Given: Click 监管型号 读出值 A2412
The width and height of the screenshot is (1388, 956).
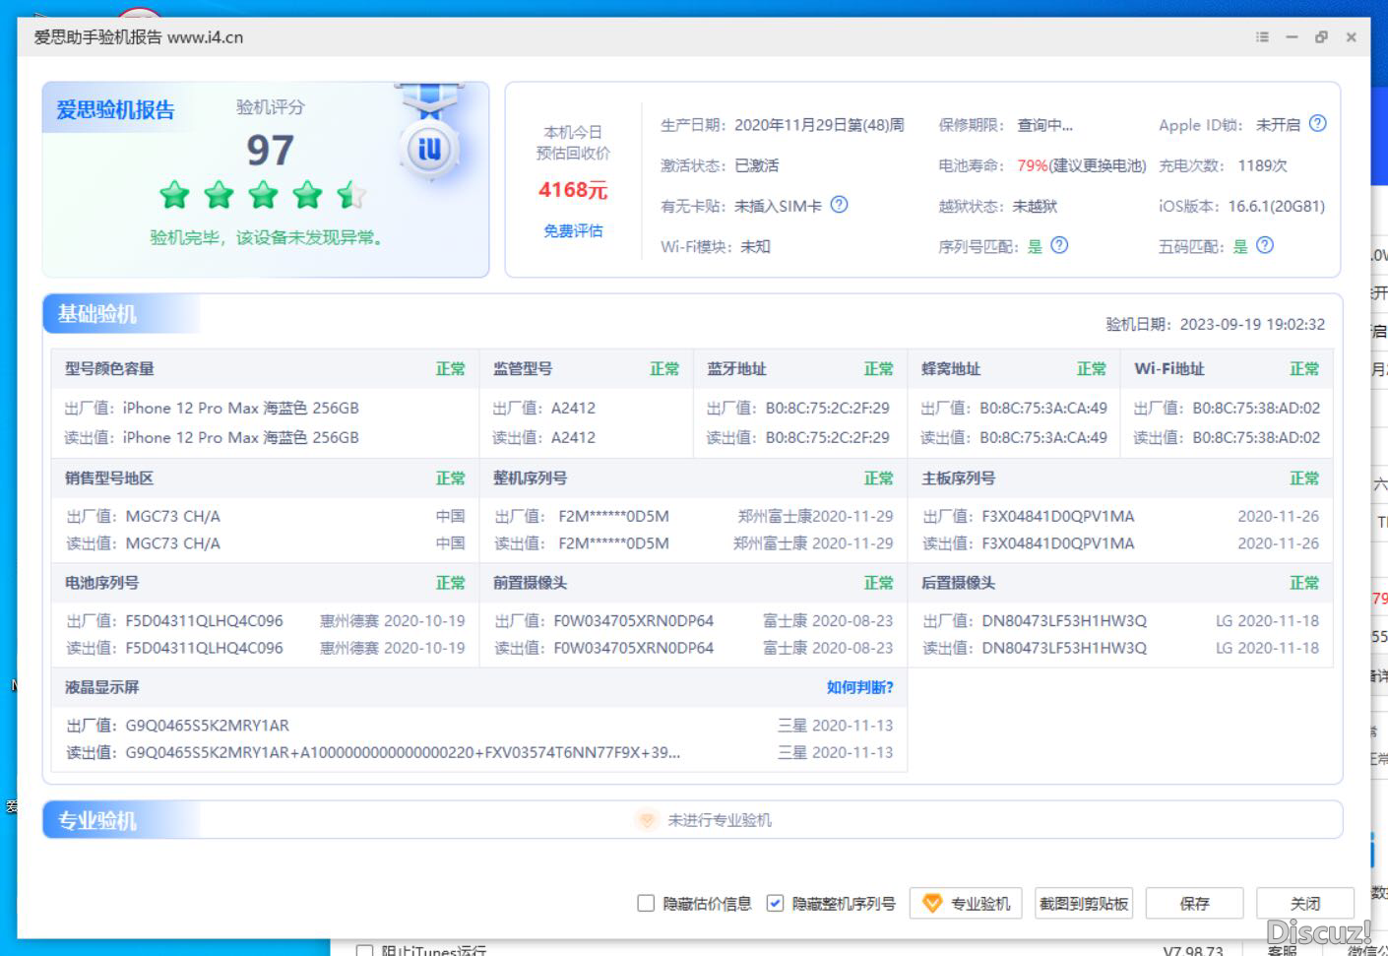Looking at the screenshot, I should coord(573,437).
